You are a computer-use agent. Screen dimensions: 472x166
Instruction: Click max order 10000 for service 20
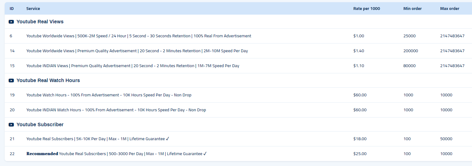[x=446, y=110]
